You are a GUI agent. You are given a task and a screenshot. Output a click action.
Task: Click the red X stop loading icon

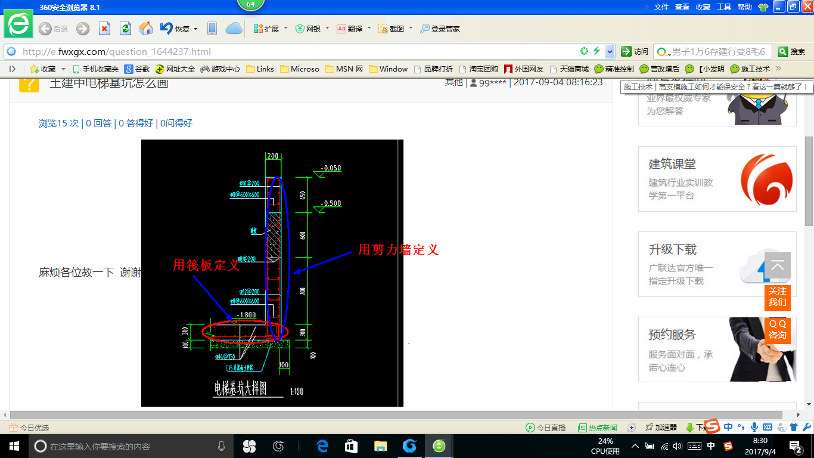point(104,29)
